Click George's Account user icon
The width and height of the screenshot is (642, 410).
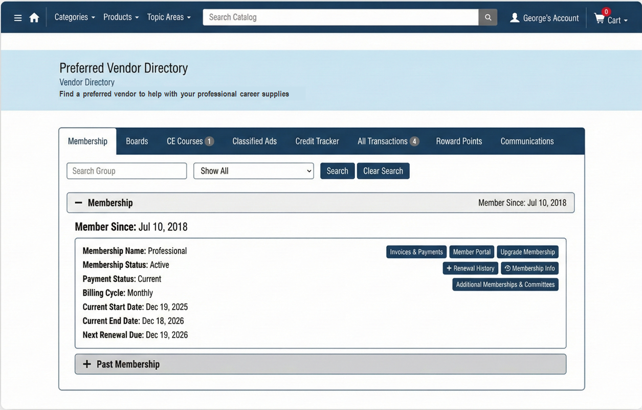pyautogui.click(x=515, y=18)
